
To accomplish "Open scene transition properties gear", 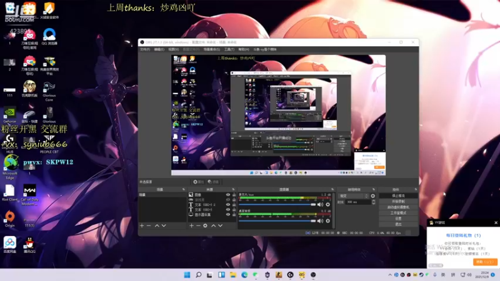I will [x=372, y=196].
